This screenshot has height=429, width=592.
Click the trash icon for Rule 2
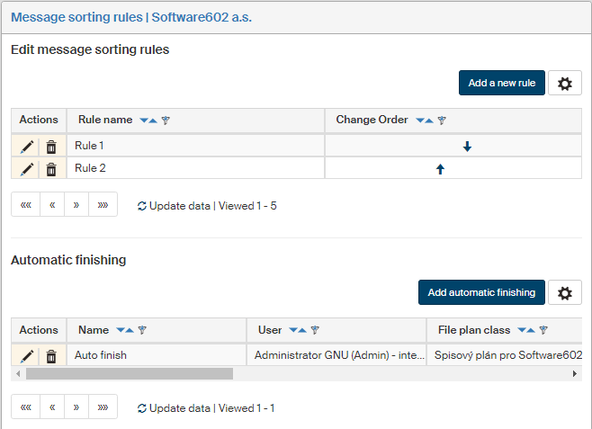pos(51,169)
